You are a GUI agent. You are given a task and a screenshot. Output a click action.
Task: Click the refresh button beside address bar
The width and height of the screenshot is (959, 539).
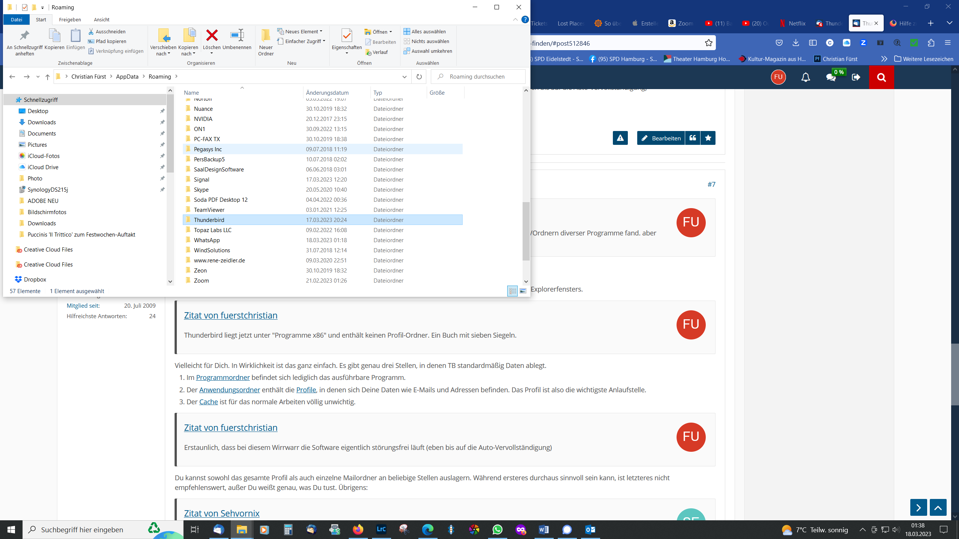pyautogui.click(x=419, y=77)
